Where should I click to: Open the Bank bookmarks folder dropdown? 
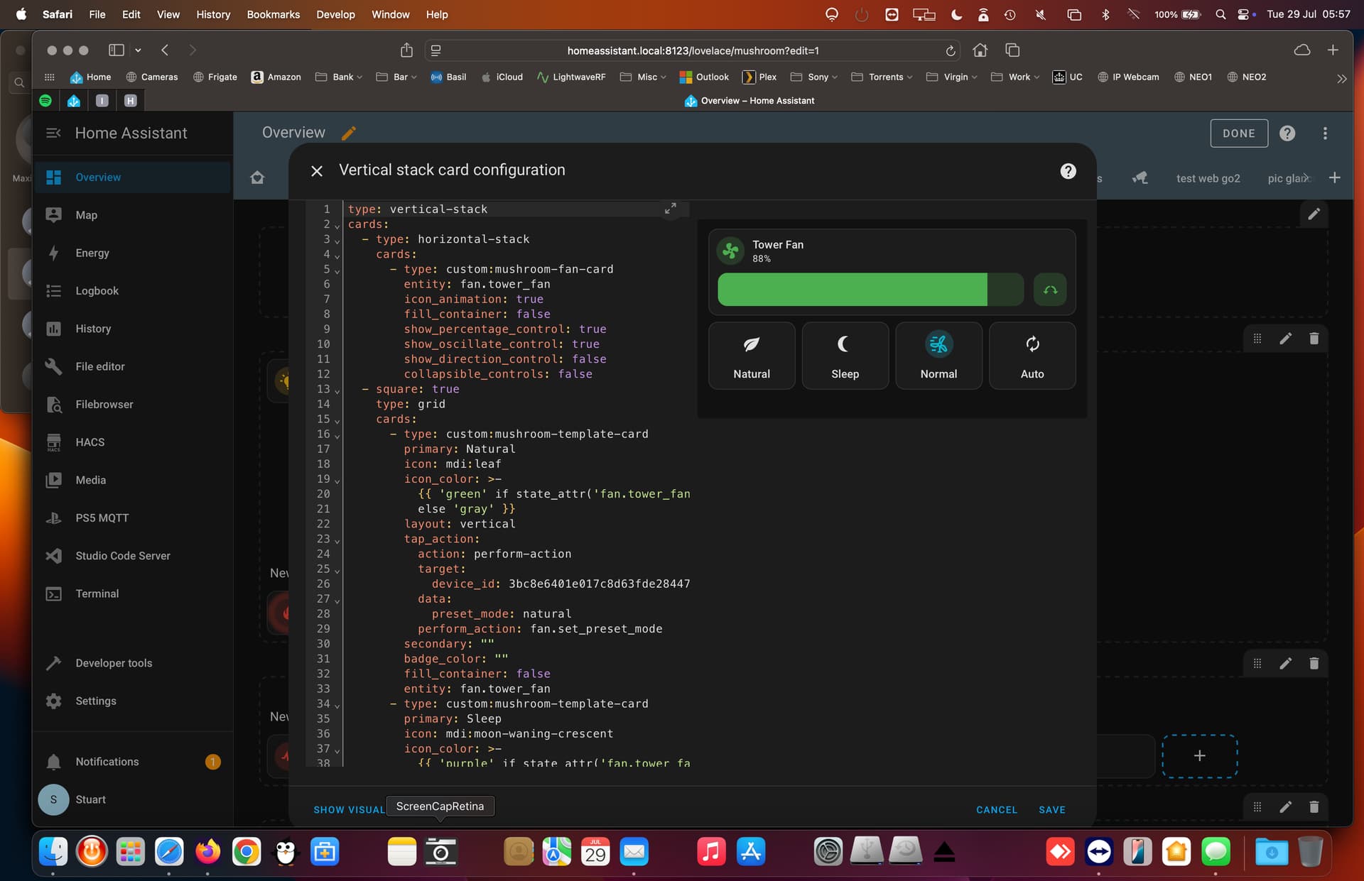(x=339, y=77)
